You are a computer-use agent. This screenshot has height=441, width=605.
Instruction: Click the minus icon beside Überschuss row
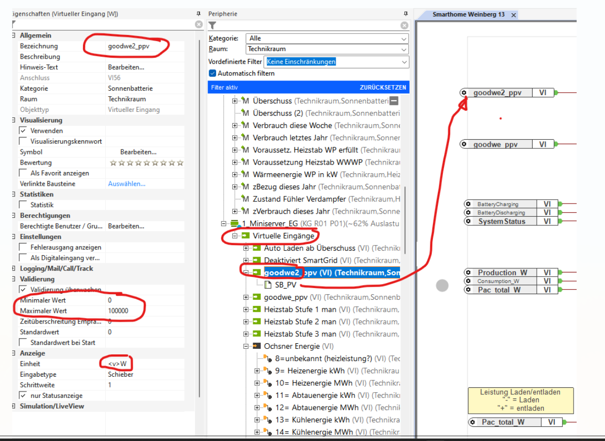click(x=394, y=101)
